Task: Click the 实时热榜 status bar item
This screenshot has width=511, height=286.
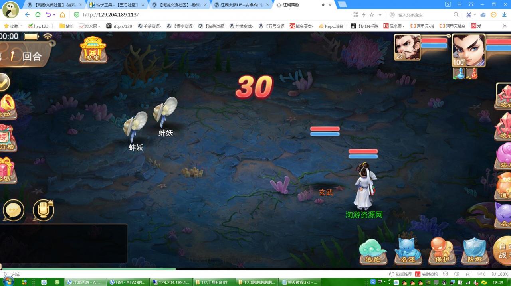Action: [427, 274]
